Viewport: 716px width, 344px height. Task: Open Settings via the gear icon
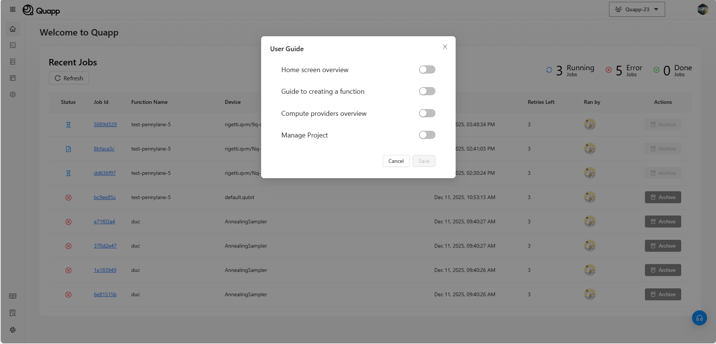pyautogui.click(x=13, y=94)
